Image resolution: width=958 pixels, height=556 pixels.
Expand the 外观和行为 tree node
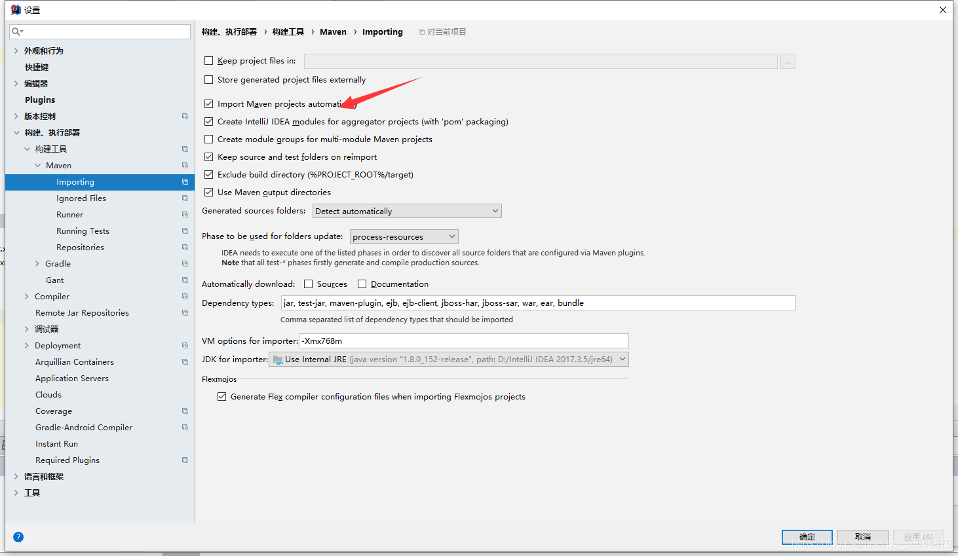(x=16, y=51)
